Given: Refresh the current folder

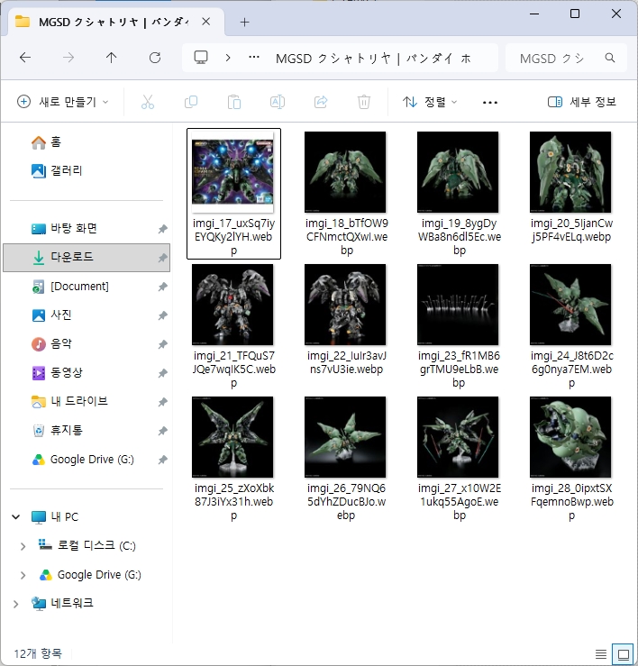Looking at the screenshot, I should pyautogui.click(x=155, y=58).
